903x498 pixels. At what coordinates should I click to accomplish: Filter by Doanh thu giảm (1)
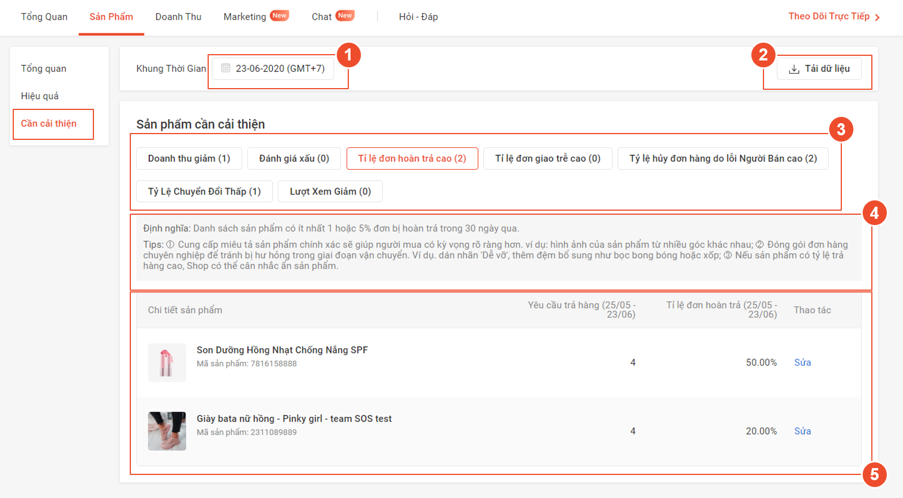[x=189, y=158]
